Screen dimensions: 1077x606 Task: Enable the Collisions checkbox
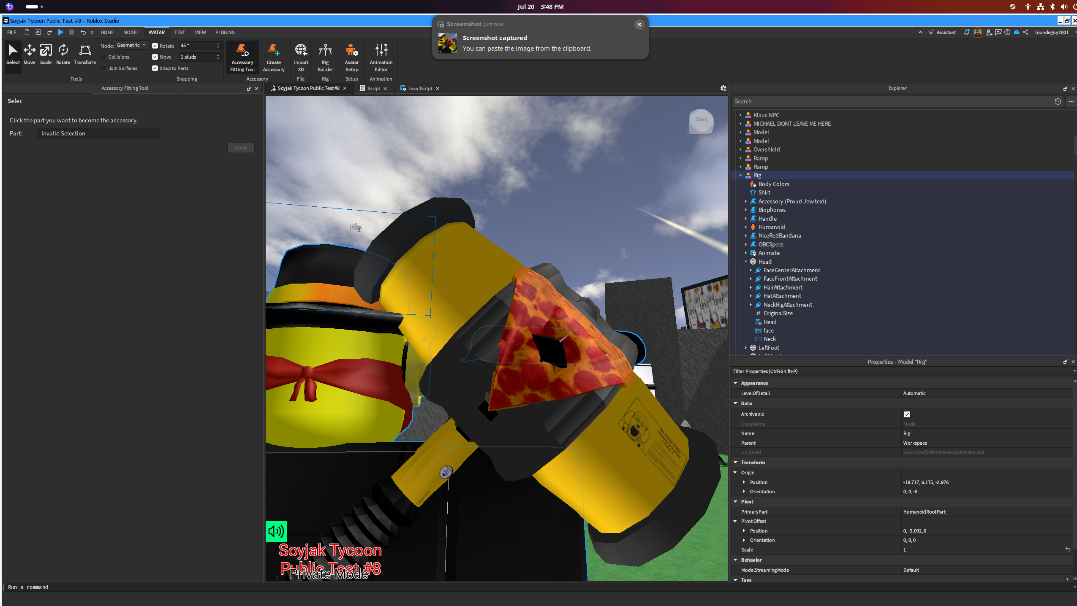coord(104,57)
